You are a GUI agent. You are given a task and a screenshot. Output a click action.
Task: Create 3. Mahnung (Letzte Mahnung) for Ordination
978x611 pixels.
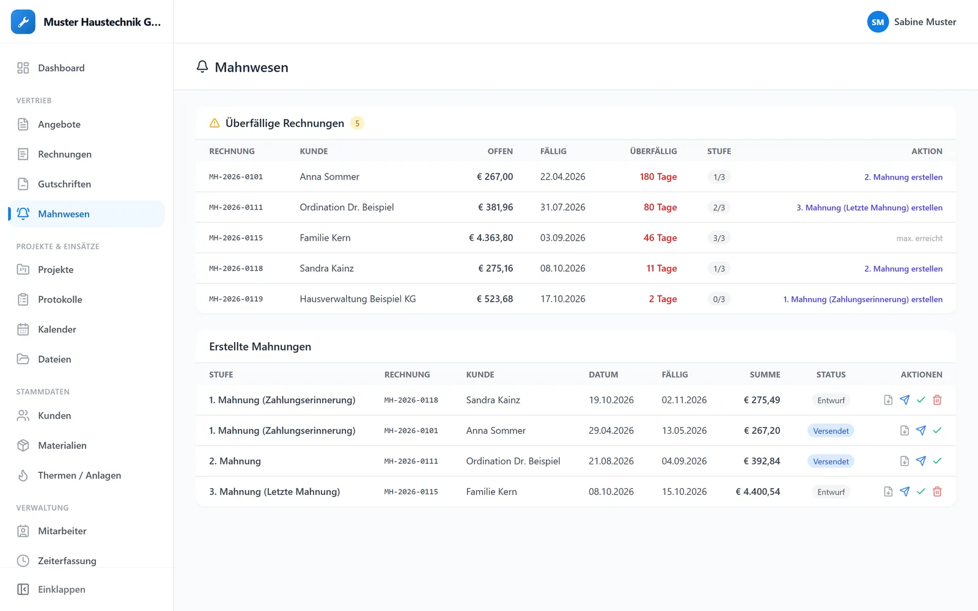(x=869, y=208)
